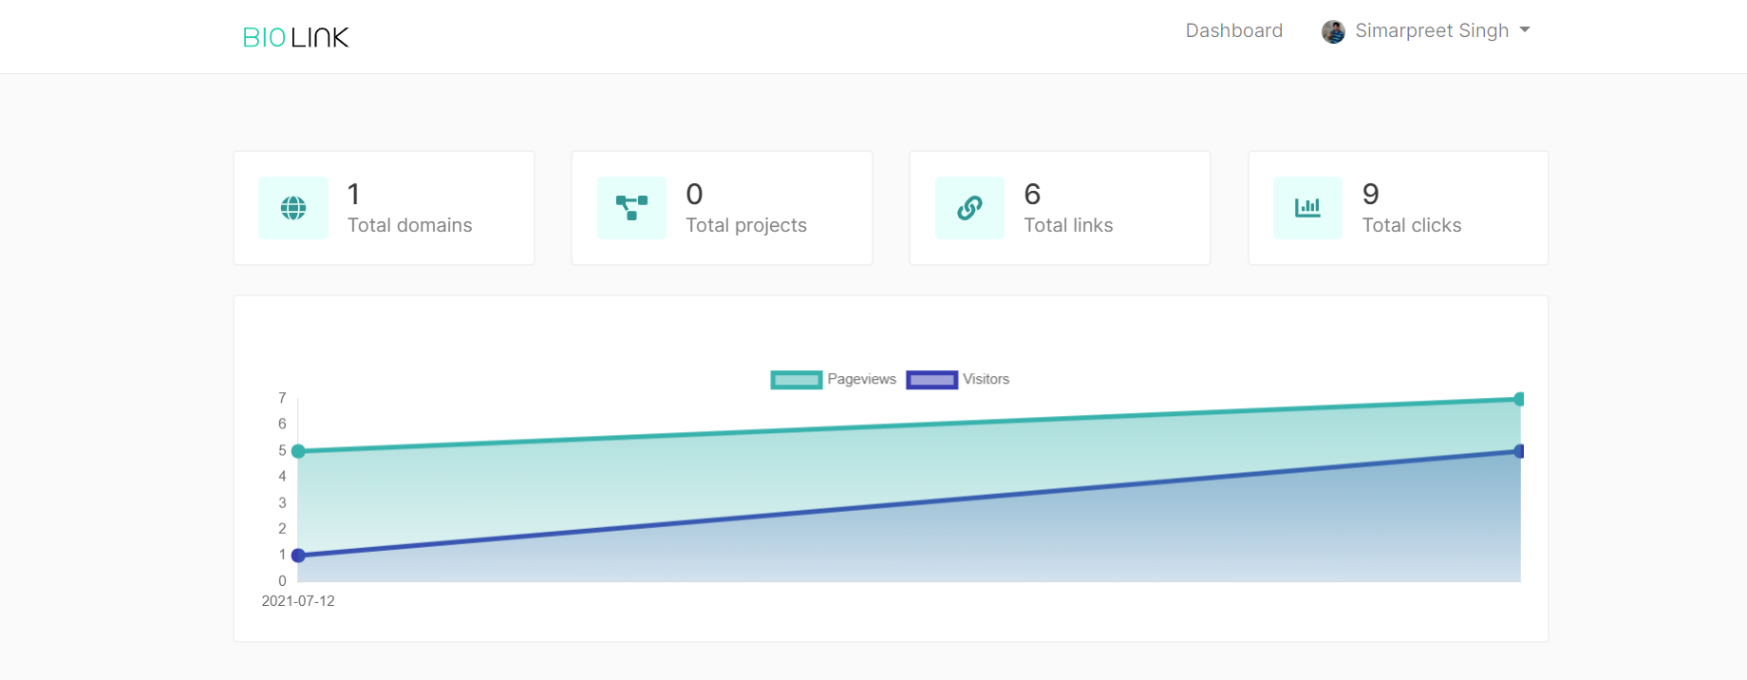Open the Dashboard nav link
Screen dimensions: 1747x680
coord(1233,30)
